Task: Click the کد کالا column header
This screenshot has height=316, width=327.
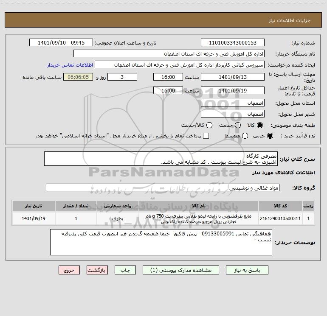Action: pyautogui.click(x=280, y=206)
